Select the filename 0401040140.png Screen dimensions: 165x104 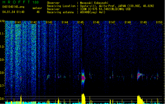tap(13, 7)
